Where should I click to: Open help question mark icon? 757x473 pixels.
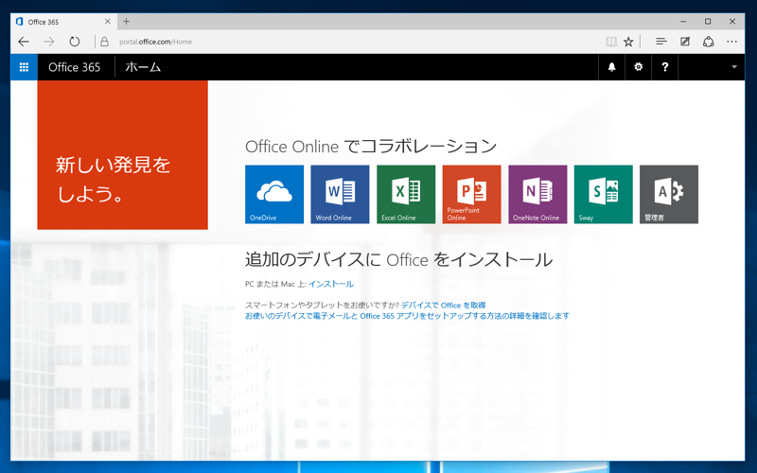pos(665,67)
